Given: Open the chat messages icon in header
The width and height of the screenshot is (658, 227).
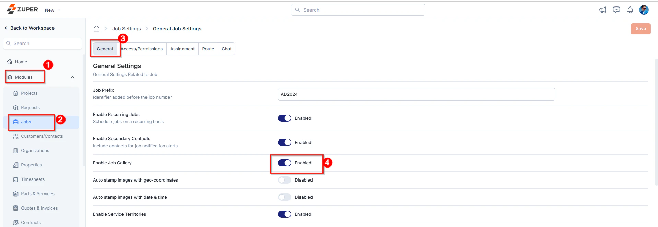Looking at the screenshot, I should [x=616, y=10].
